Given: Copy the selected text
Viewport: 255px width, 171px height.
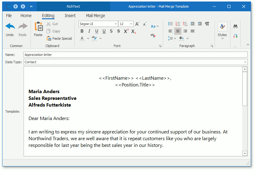Looking at the screenshot, I should [53, 31].
